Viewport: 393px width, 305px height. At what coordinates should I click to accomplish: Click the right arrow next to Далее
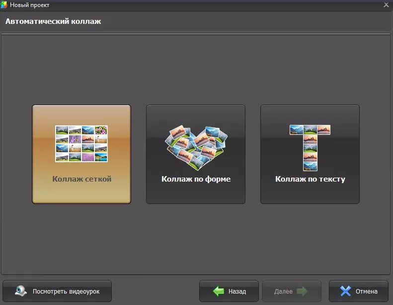tap(302, 291)
